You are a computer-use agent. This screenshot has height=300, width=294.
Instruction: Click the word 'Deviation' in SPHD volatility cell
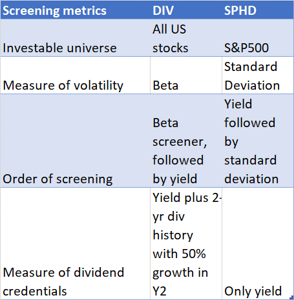point(252,85)
